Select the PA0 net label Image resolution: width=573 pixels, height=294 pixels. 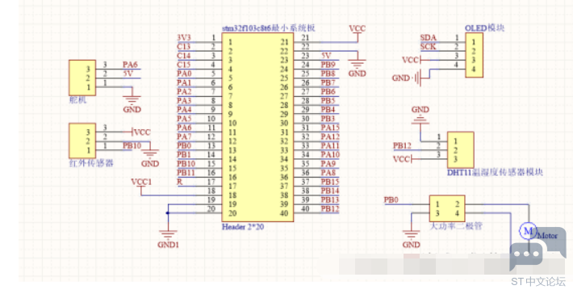(x=184, y=73)
